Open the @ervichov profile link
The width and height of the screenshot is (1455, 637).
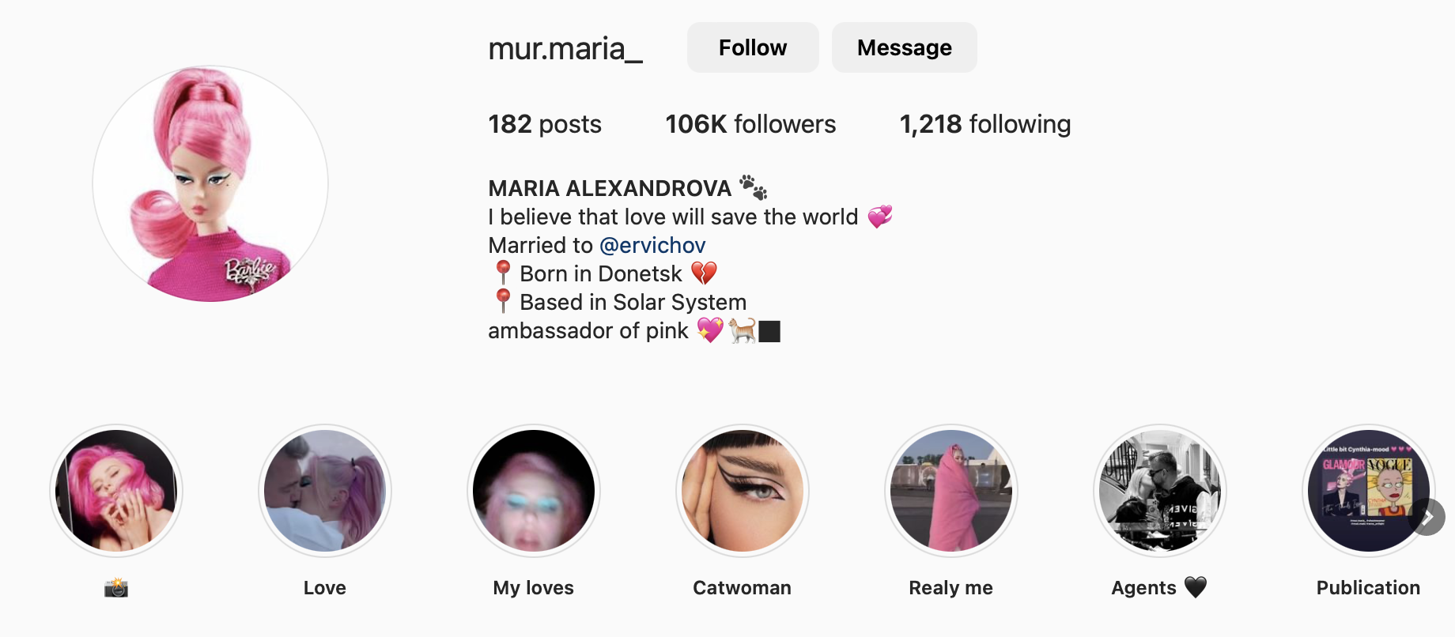pos(652,245)
